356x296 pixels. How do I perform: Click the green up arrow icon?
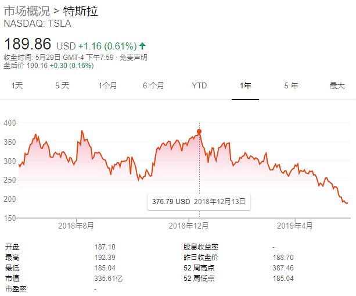click(142, 46)
